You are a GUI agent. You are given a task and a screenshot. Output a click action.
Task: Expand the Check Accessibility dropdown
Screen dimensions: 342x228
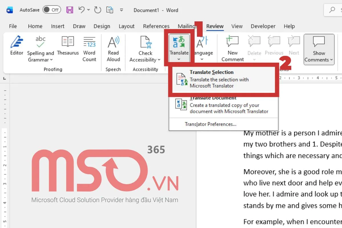(x=158, y=60)
